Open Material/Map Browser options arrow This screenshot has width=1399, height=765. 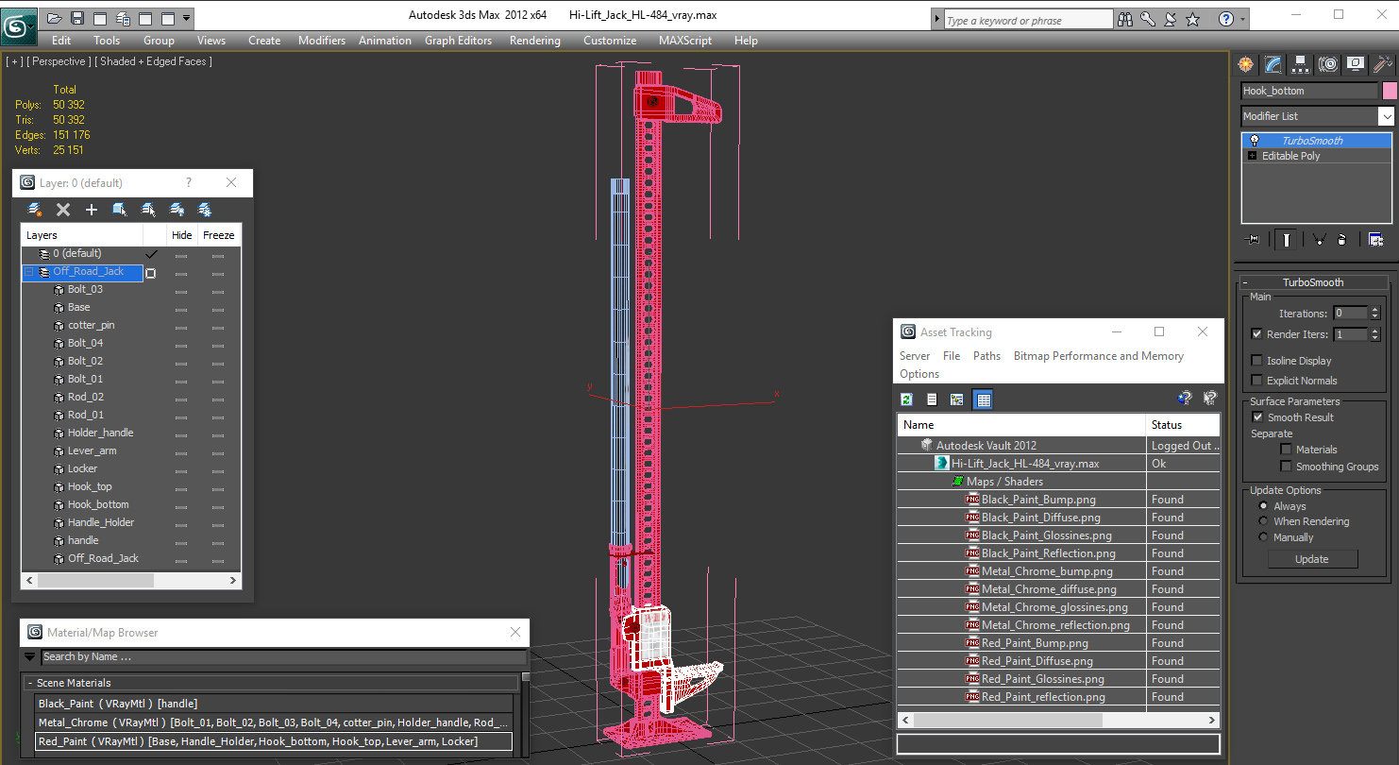tap(30, 656)
